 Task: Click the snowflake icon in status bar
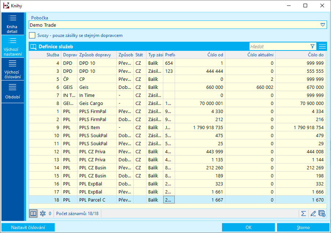tap(43, 213)
